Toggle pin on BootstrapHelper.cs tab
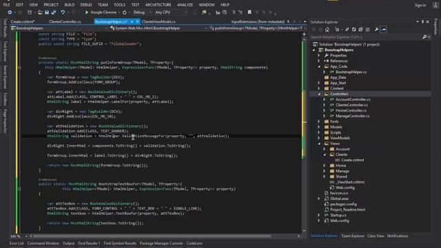The height and width of the screenshot is (248, 441). [x=132, y=21]
